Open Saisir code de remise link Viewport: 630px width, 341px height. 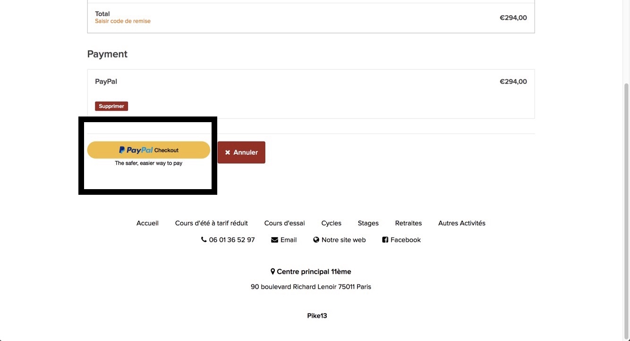(x=123, y=21)
